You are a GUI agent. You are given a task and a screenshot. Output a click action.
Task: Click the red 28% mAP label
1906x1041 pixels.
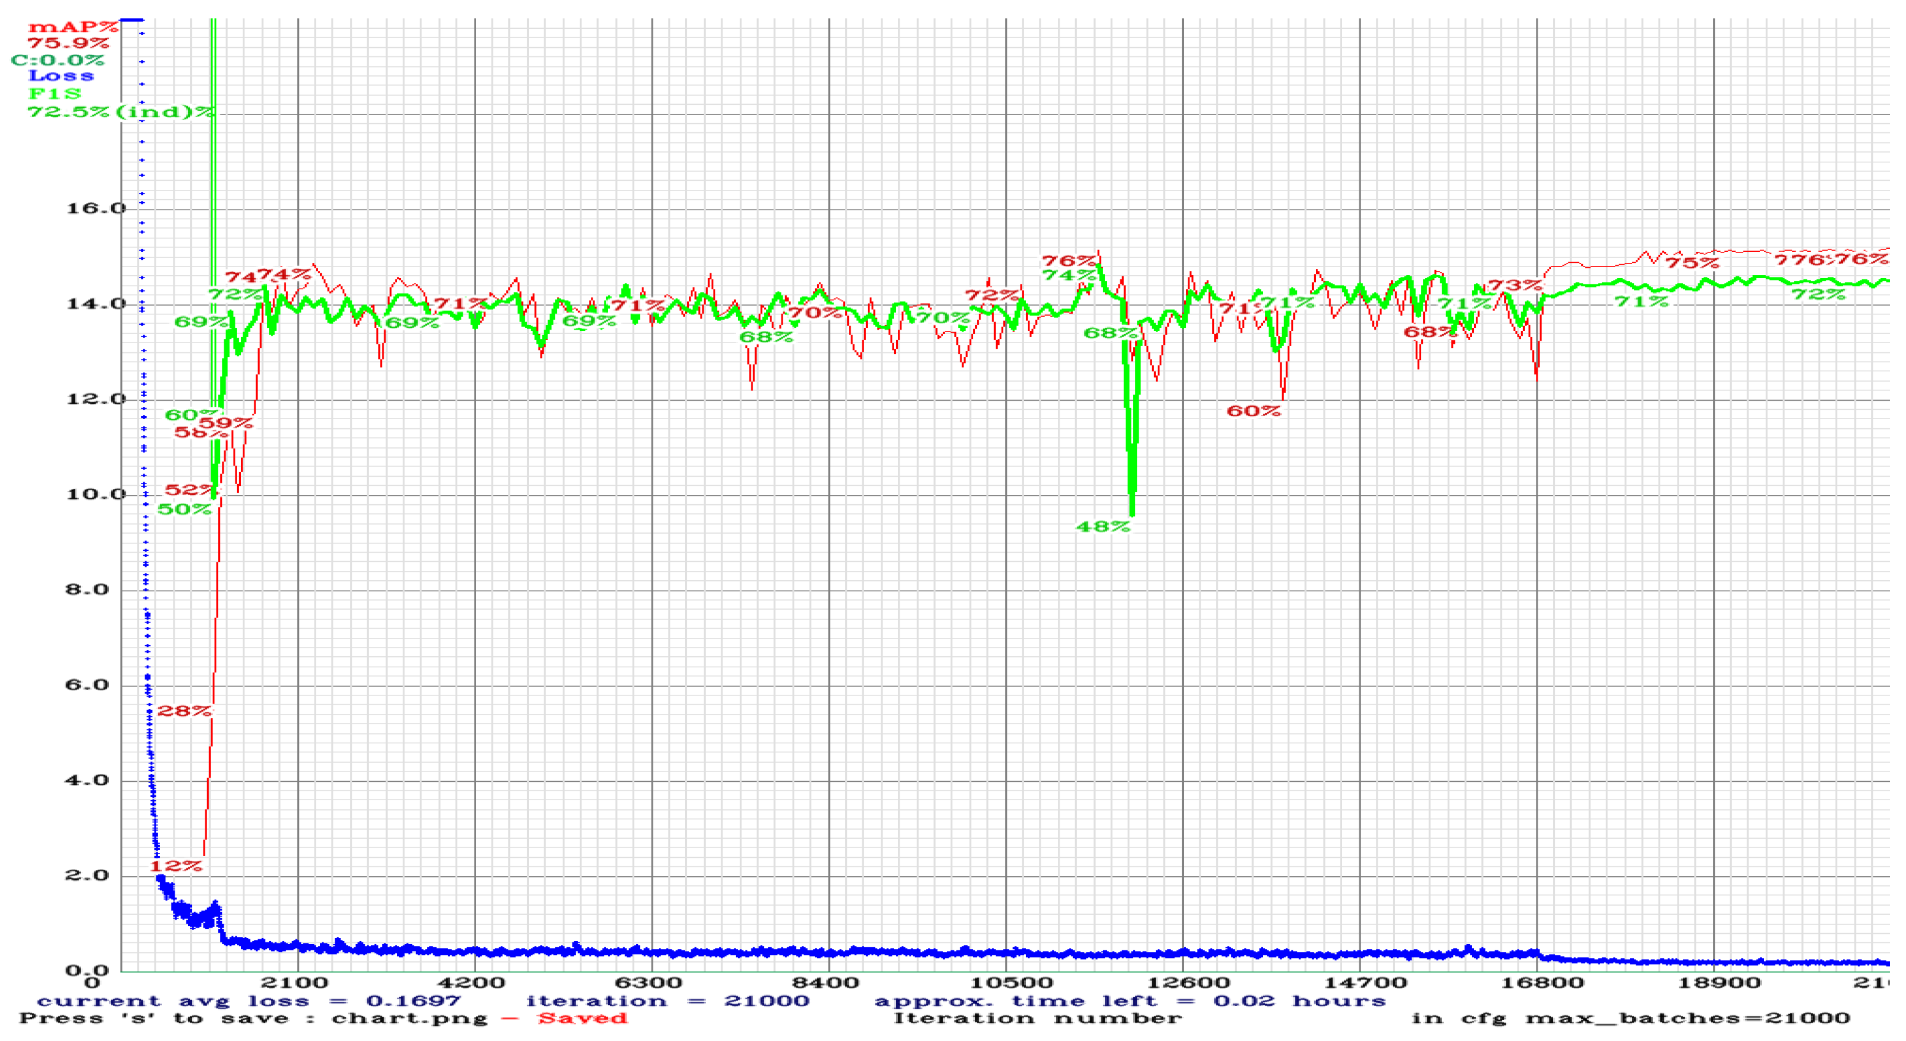(184, 711)
